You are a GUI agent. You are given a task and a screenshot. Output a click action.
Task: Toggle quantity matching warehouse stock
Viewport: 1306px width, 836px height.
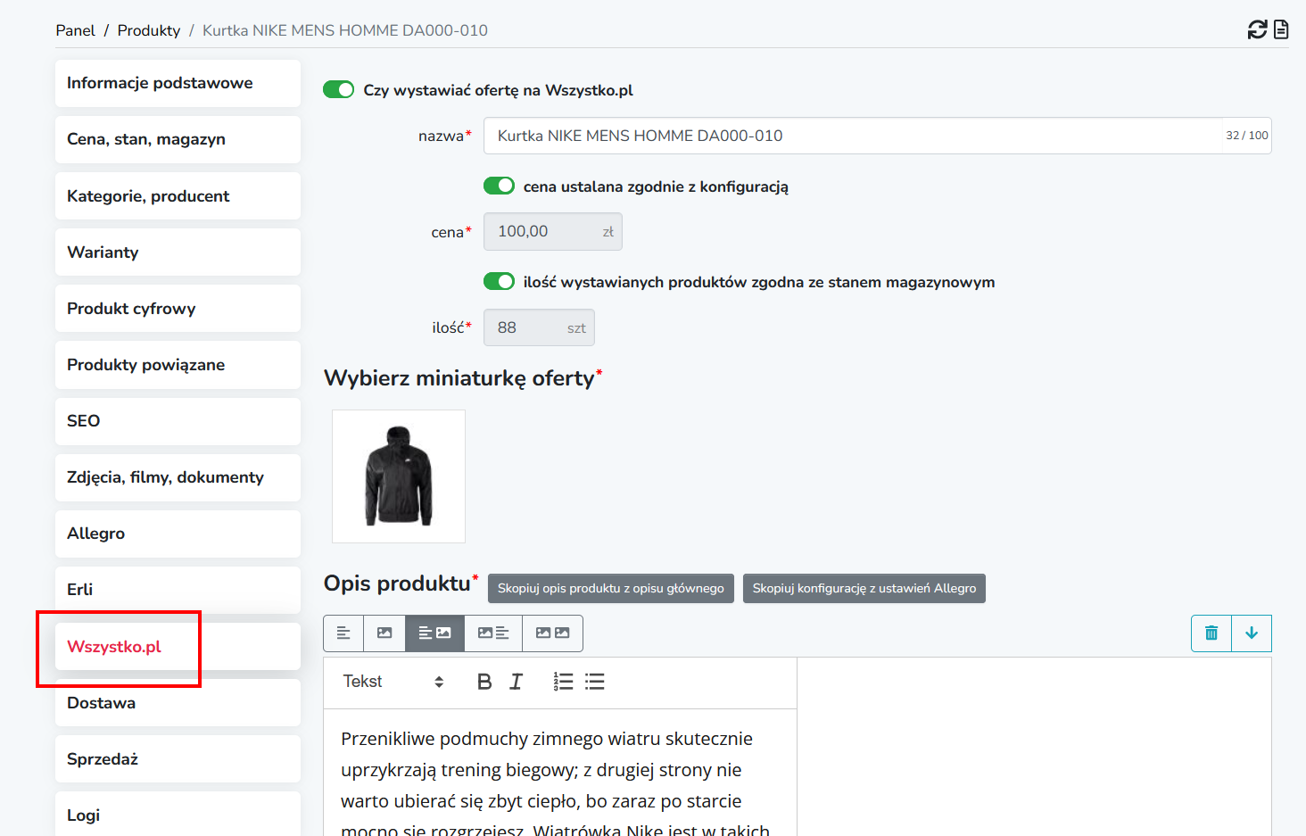(x=500, y=282)
